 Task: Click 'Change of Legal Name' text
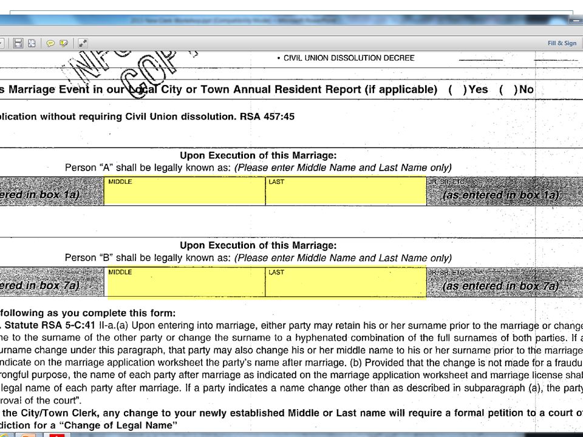coord(118,425)
